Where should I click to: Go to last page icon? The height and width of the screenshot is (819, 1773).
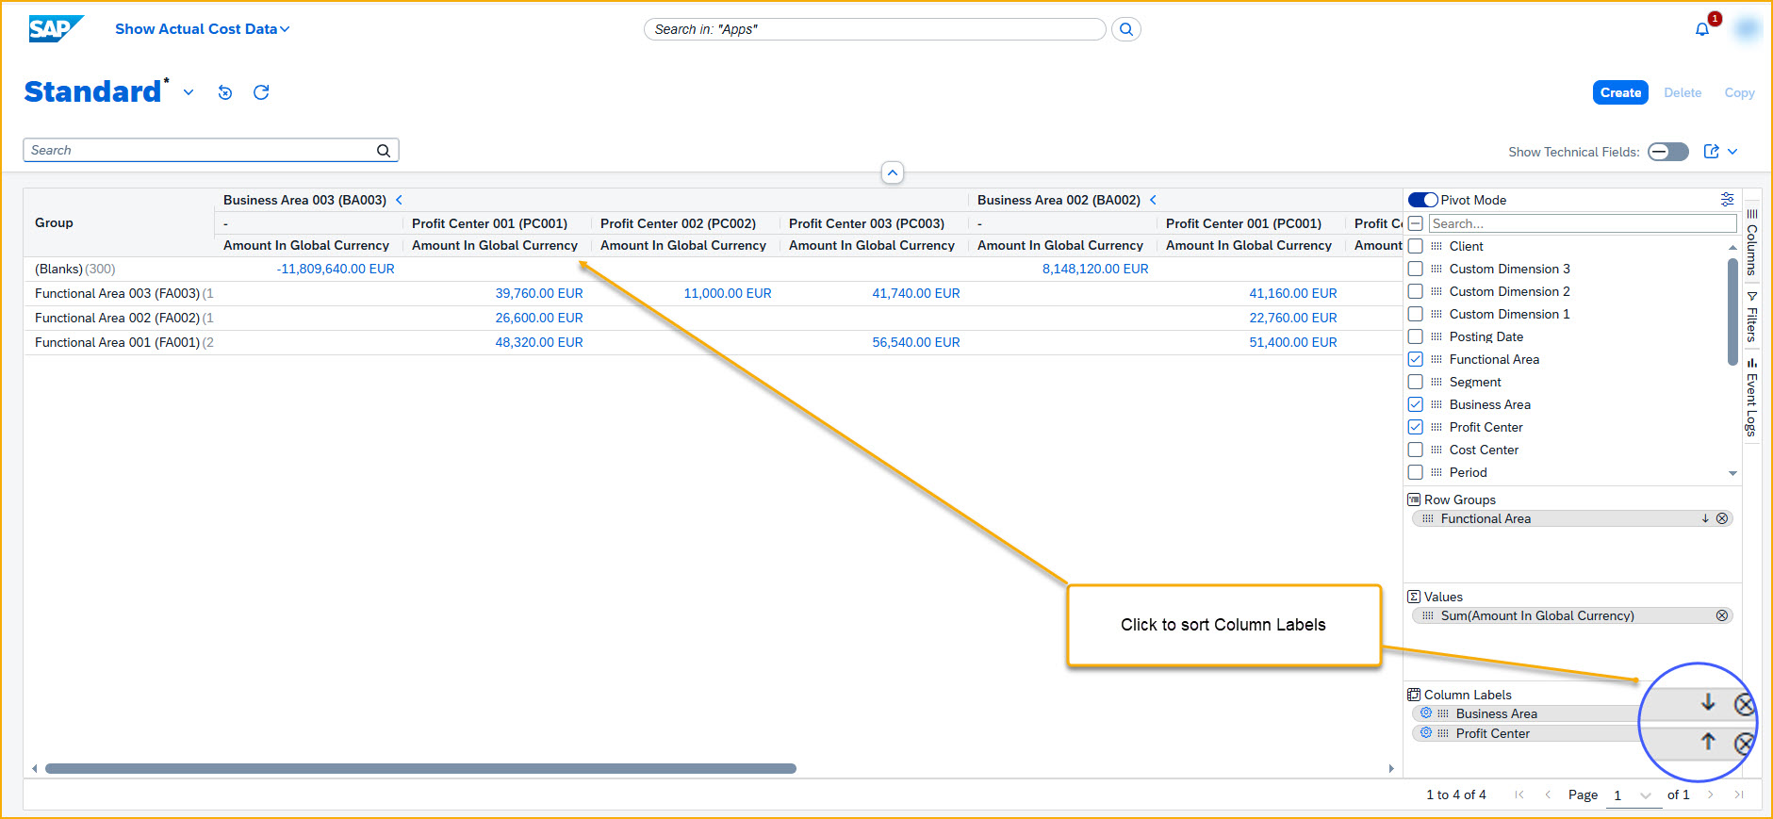pyautogui.click(x=1738, y=794)
